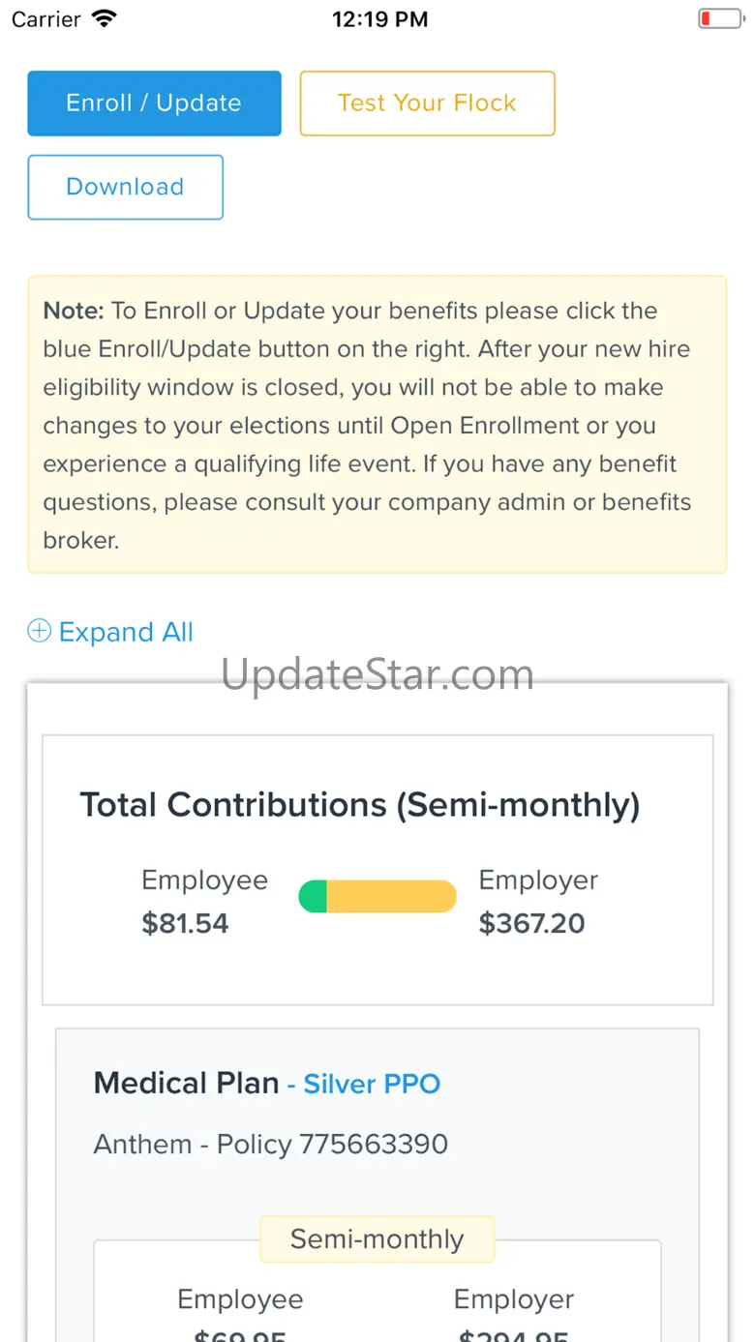Open the Test Your Flock button
This screenshot has height=1342, width=755.
(427, 103)
